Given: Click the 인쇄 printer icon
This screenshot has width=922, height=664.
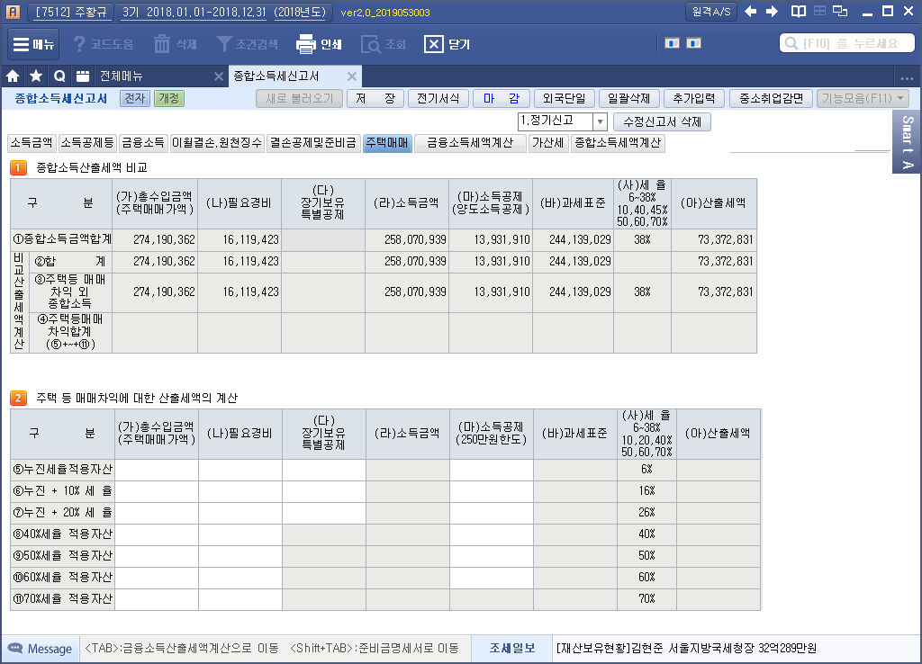Looking at the screenshot, I should (306, 44).
